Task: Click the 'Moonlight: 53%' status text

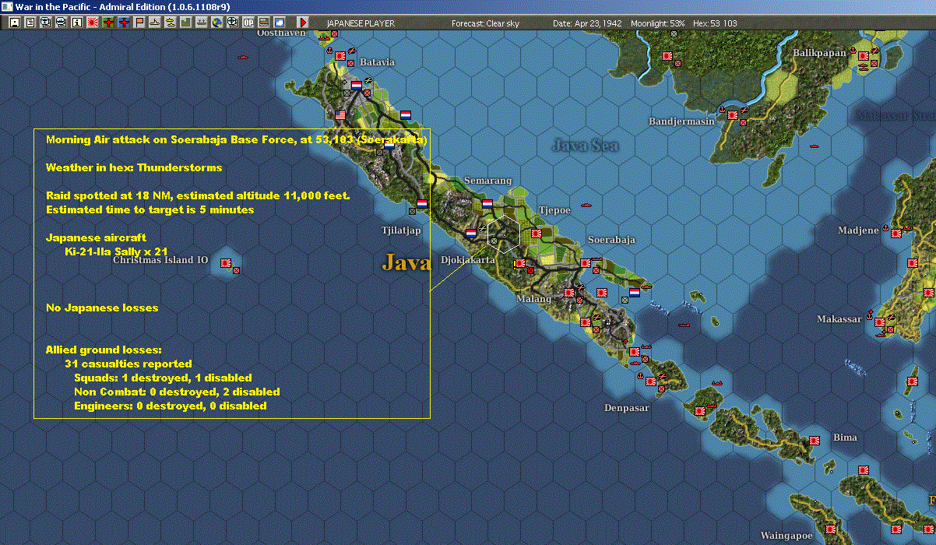Action: pyautogui.click(x=658, y=23)
